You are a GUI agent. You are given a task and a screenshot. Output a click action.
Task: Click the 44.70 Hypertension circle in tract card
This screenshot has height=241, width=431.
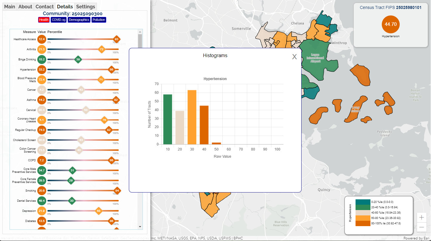[390, 24]
